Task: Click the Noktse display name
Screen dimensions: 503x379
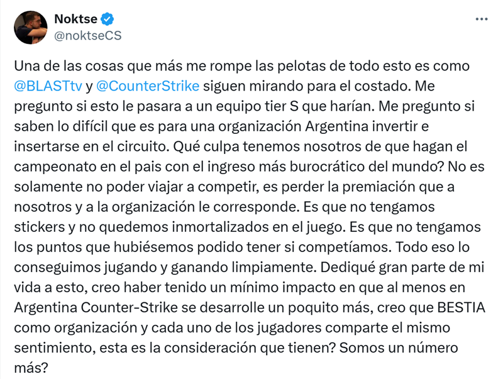Action: pyautogui.click(x=75, y=19)
